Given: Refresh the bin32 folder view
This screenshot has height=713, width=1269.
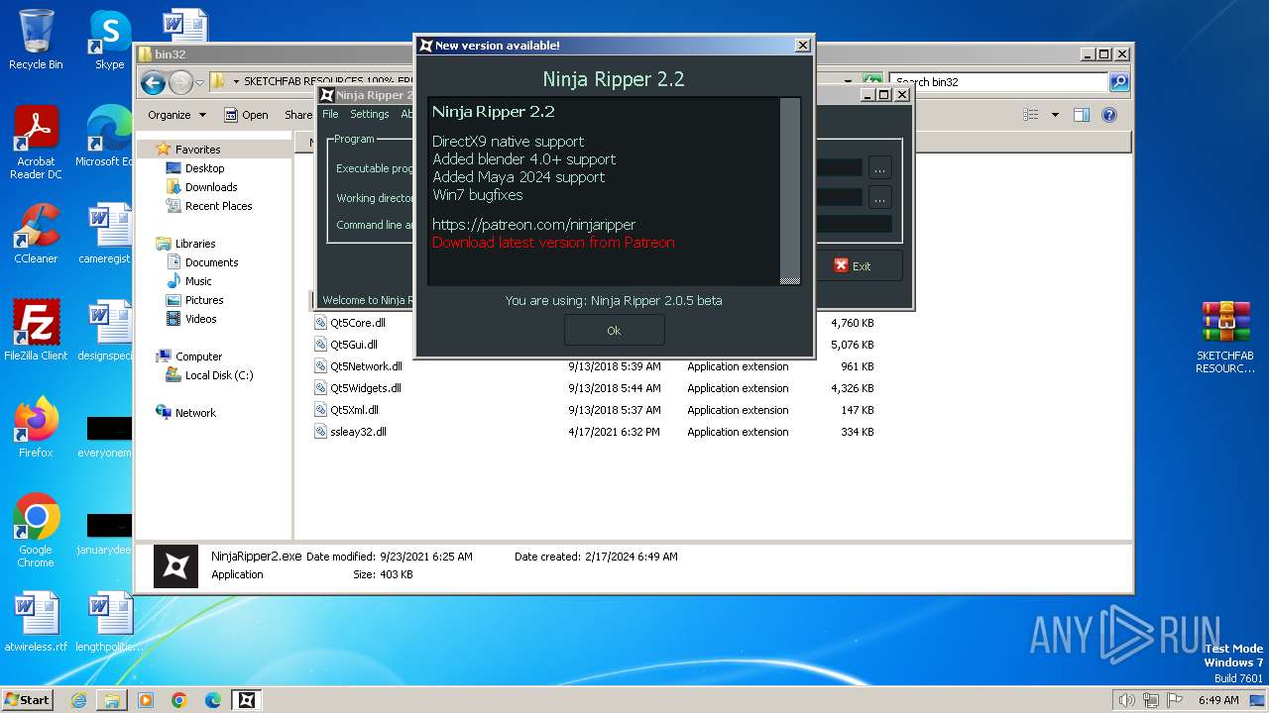Looking at the screenshot, I should pyautogui.click(x=872, y=82).
